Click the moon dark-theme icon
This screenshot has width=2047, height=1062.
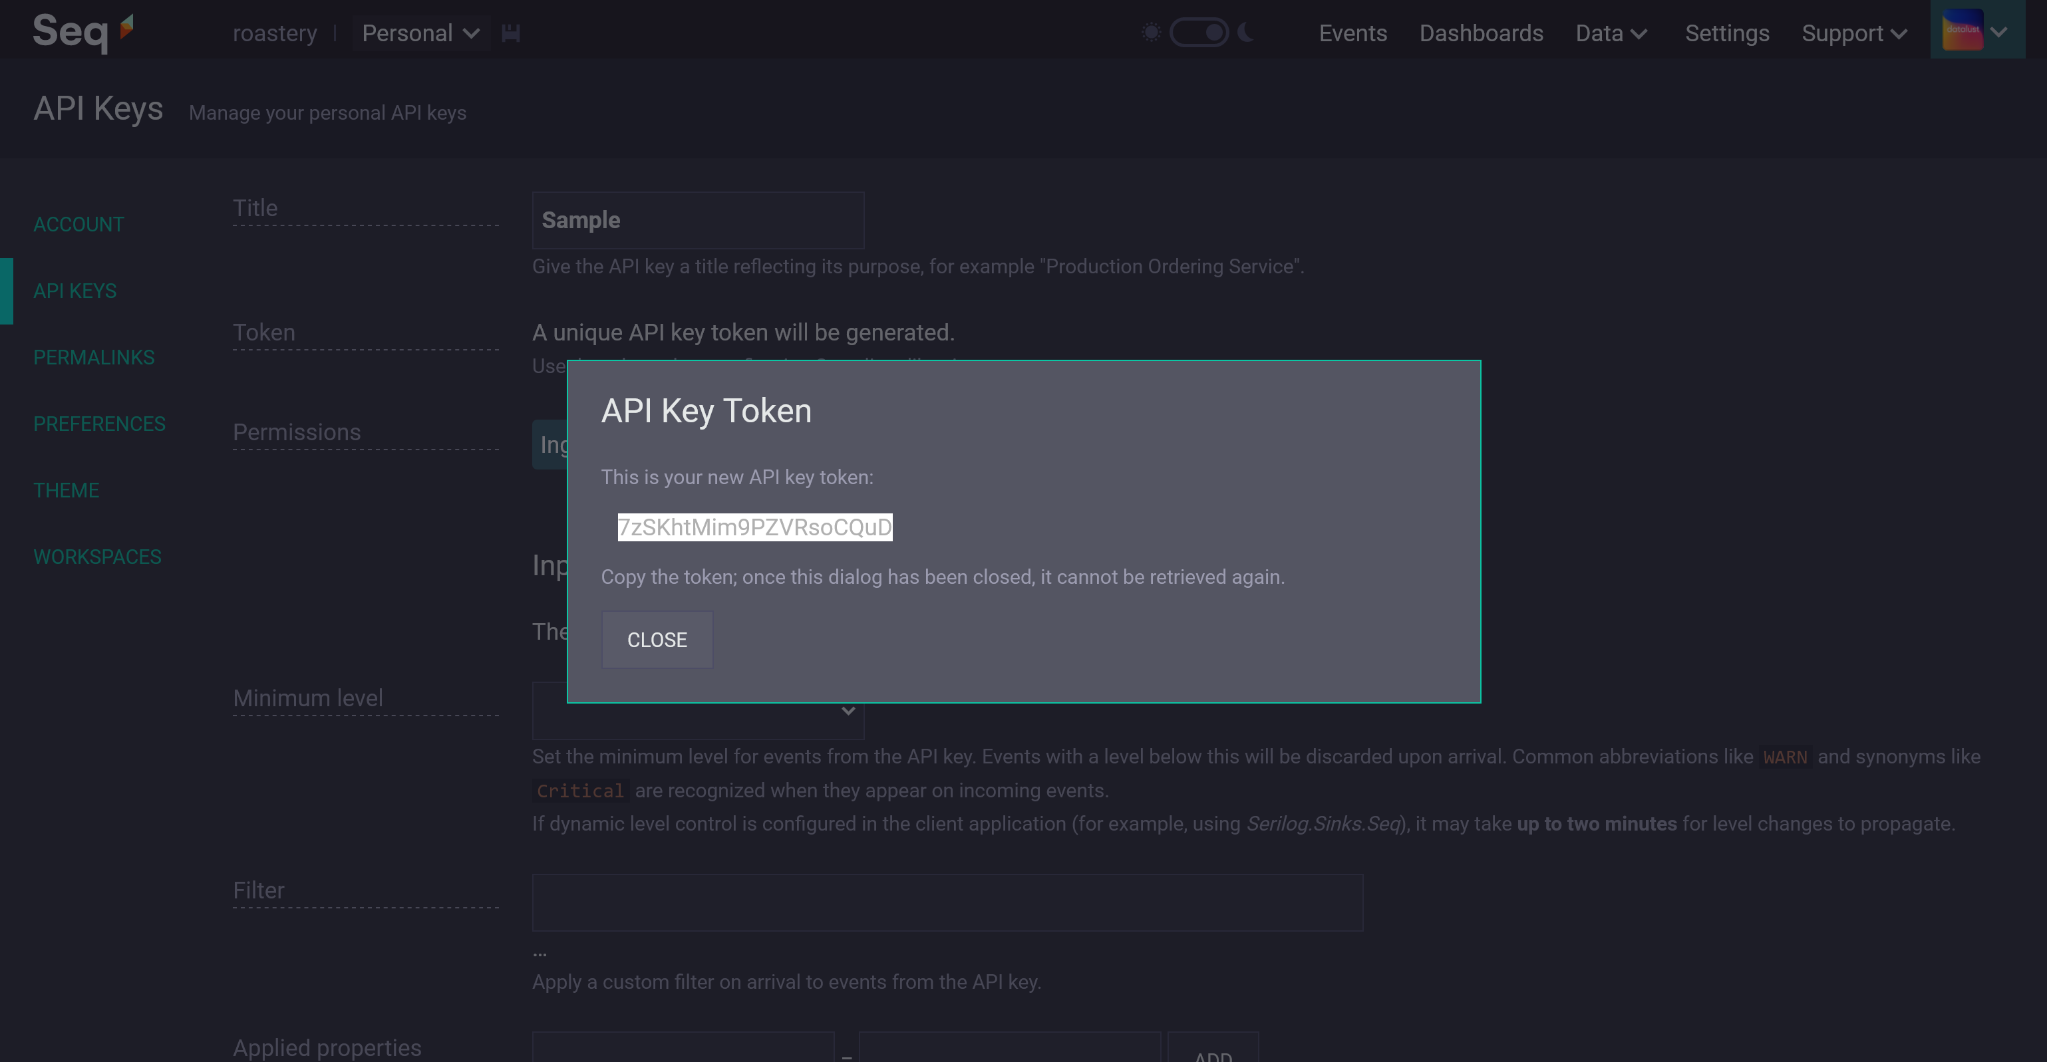tap(1245, 33)
